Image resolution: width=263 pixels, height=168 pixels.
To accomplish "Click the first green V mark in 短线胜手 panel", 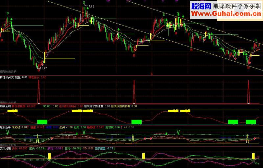I will [x=8, y=132].
